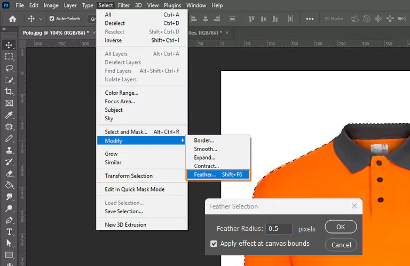Expand the toolbox double-arrow chevron

pos(4,29)
